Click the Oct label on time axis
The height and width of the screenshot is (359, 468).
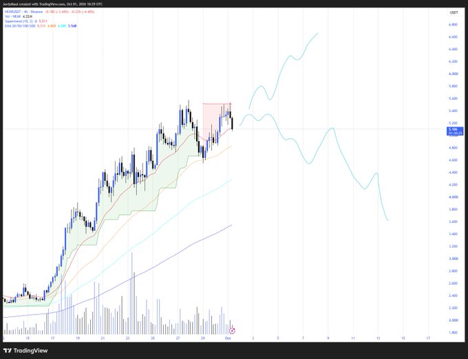[228, 338]
